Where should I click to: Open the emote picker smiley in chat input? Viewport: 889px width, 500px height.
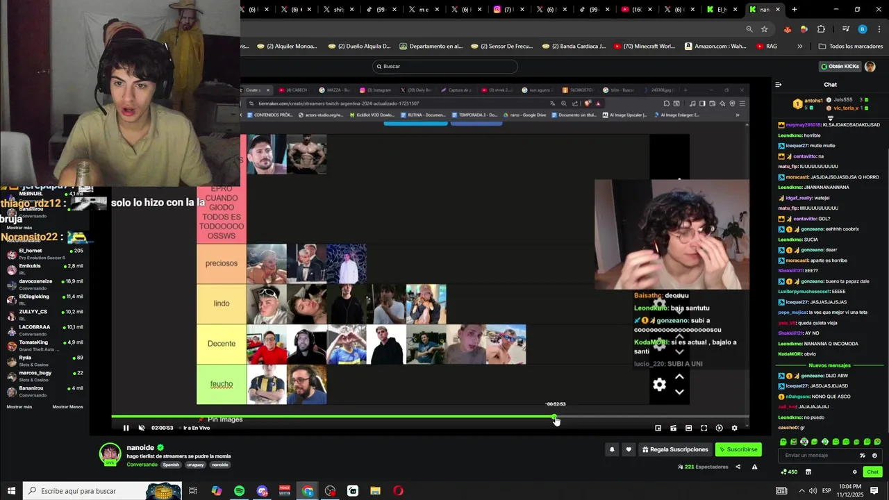click(874, 456)
